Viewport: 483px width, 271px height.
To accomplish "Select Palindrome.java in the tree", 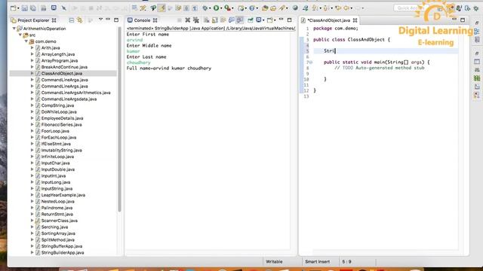I will pos(57,208).
